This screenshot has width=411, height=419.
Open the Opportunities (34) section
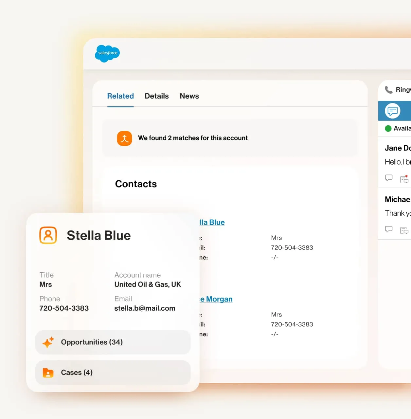coord(113,342)
